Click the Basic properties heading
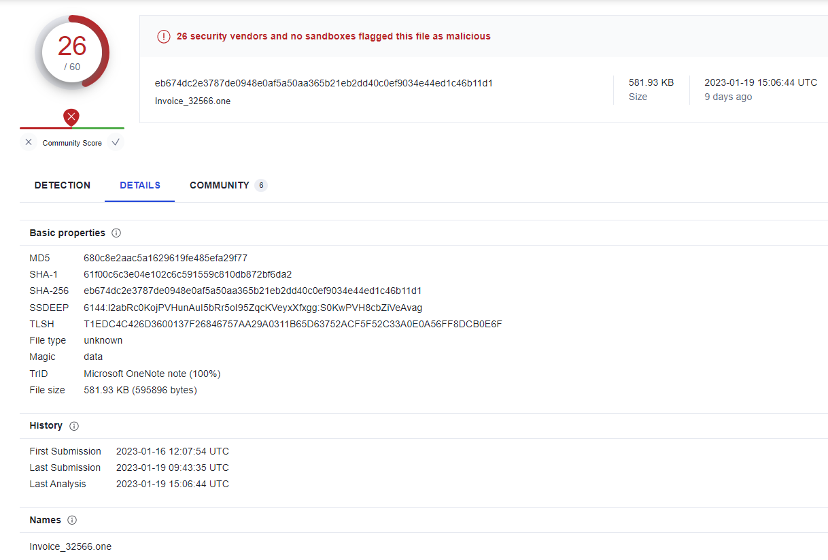This screenshot has height=560, width=828. tap(67, 233)
